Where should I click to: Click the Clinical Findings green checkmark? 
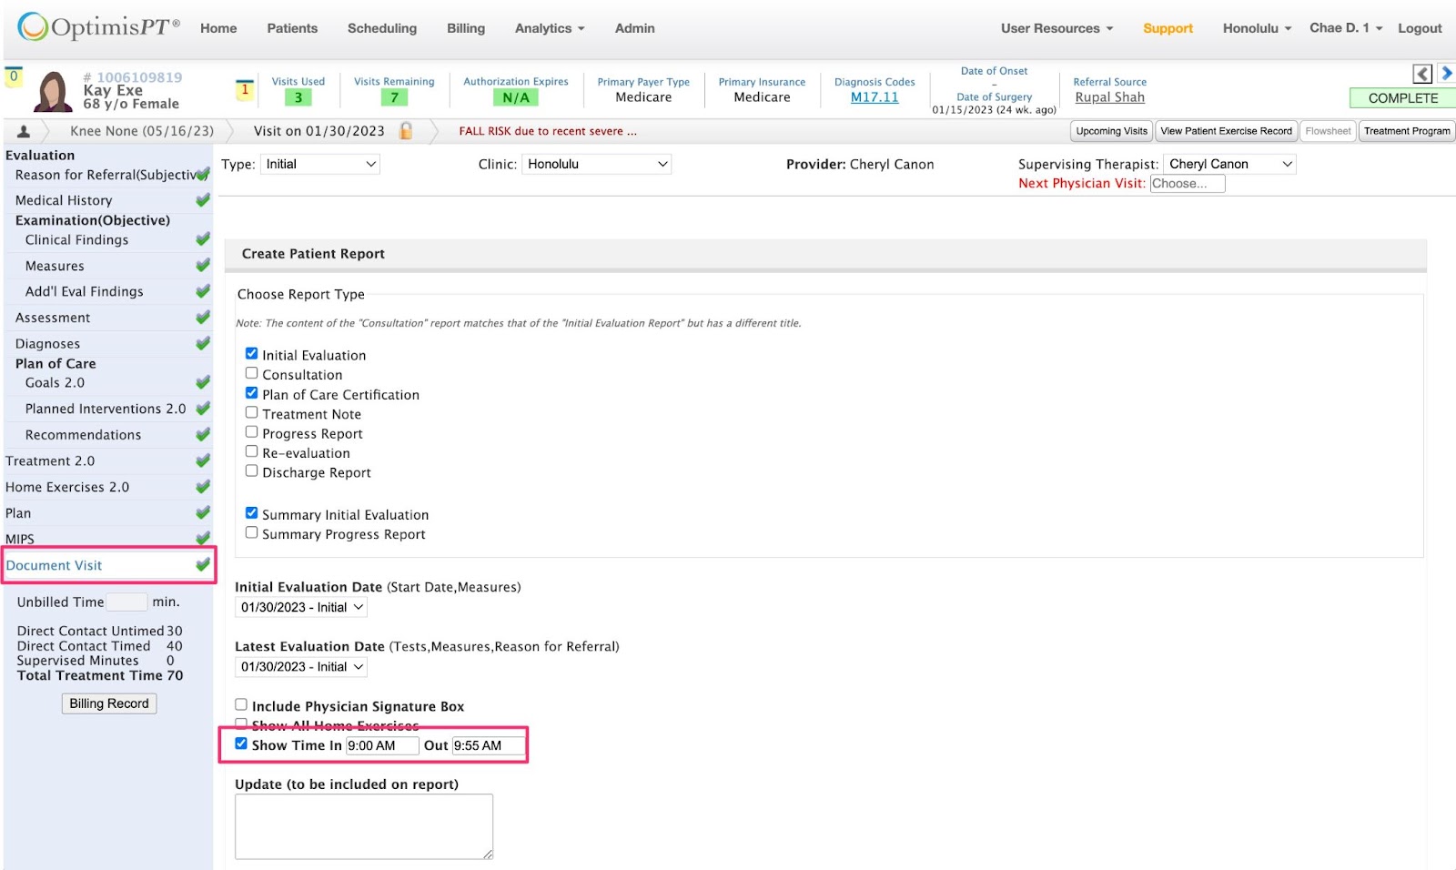(x=203, y=239)
